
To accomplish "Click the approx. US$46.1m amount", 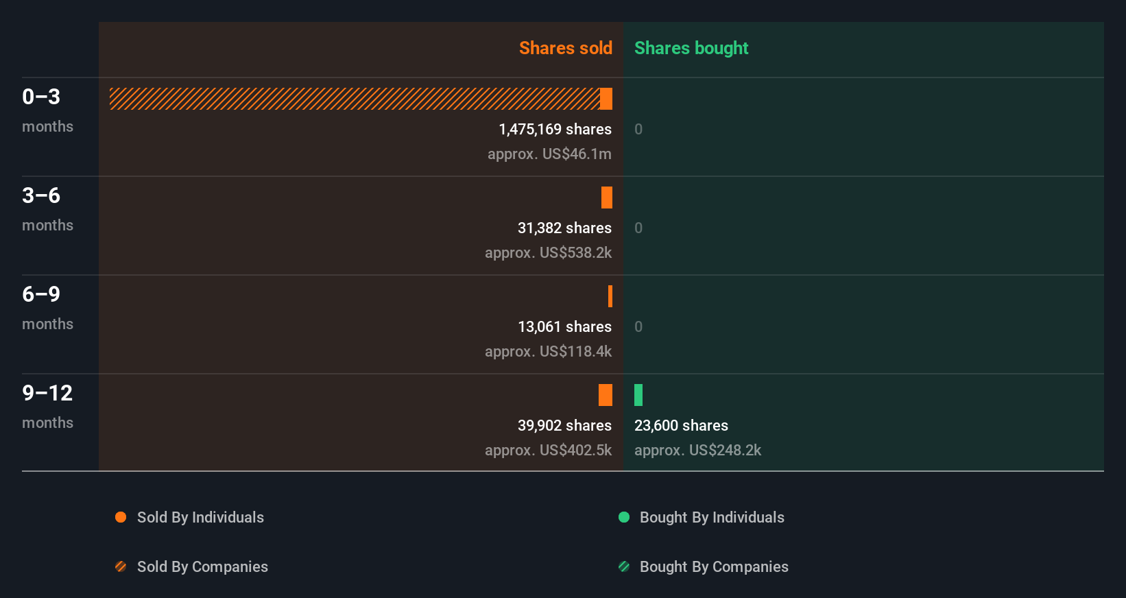I will 549,154.
